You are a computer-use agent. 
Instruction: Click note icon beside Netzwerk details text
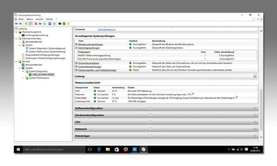click(193, 94)
